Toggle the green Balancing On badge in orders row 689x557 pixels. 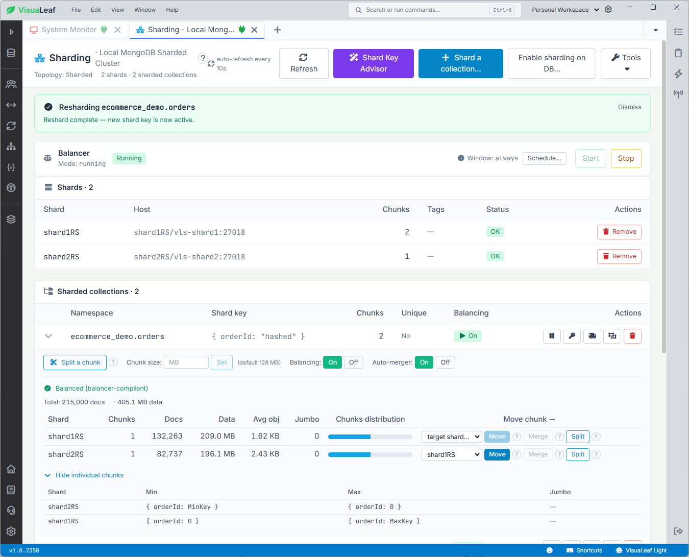467,336
